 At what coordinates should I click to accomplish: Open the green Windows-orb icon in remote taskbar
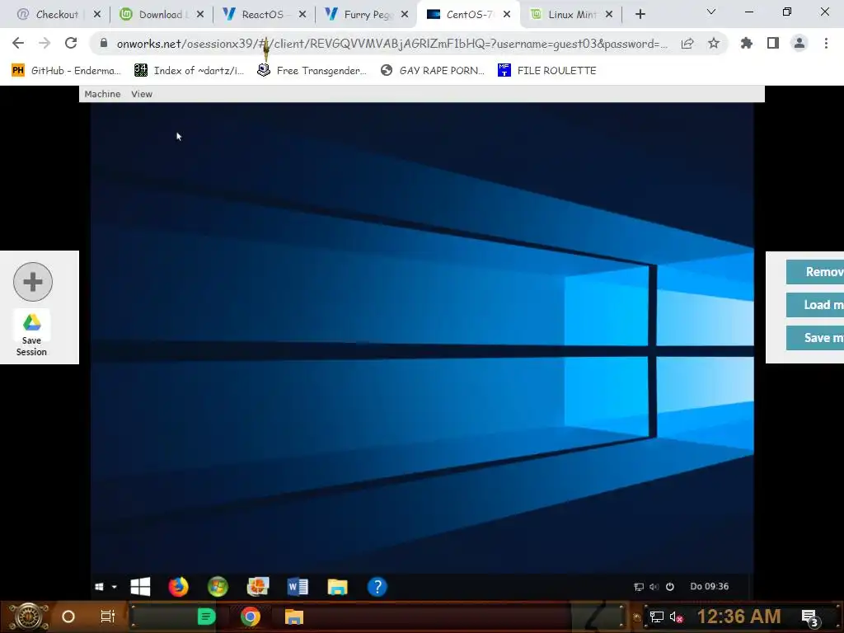[x=218, y=587]
